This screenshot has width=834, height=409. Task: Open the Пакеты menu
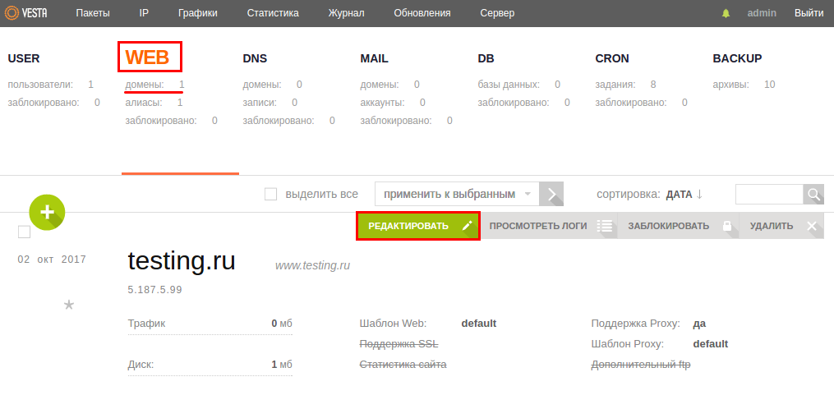(93, 13)
